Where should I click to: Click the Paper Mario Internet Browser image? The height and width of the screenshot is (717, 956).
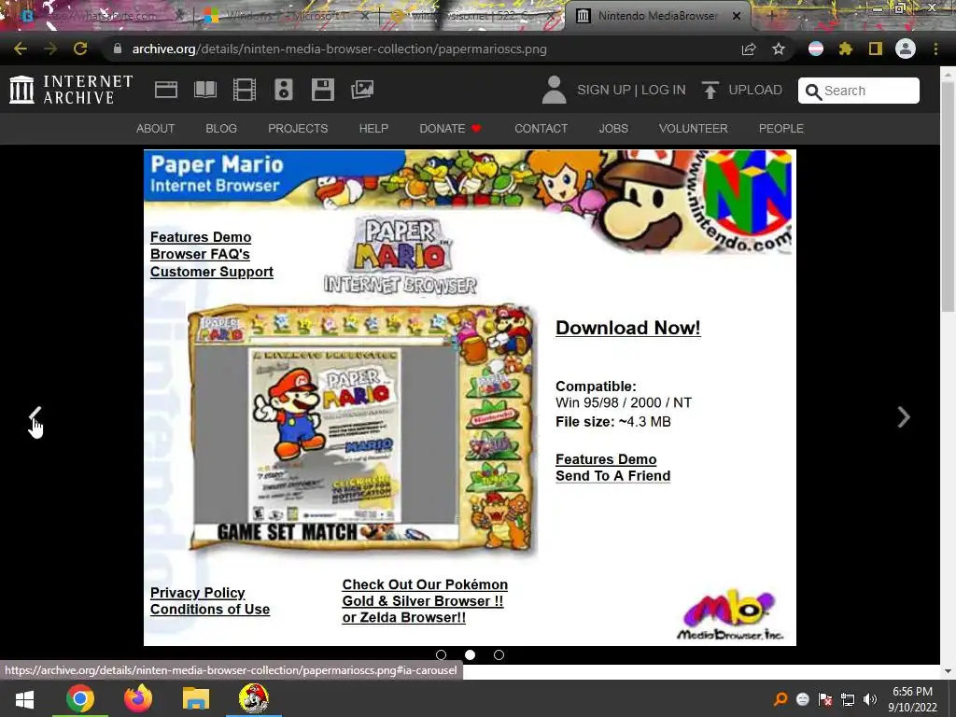(471, 398)
